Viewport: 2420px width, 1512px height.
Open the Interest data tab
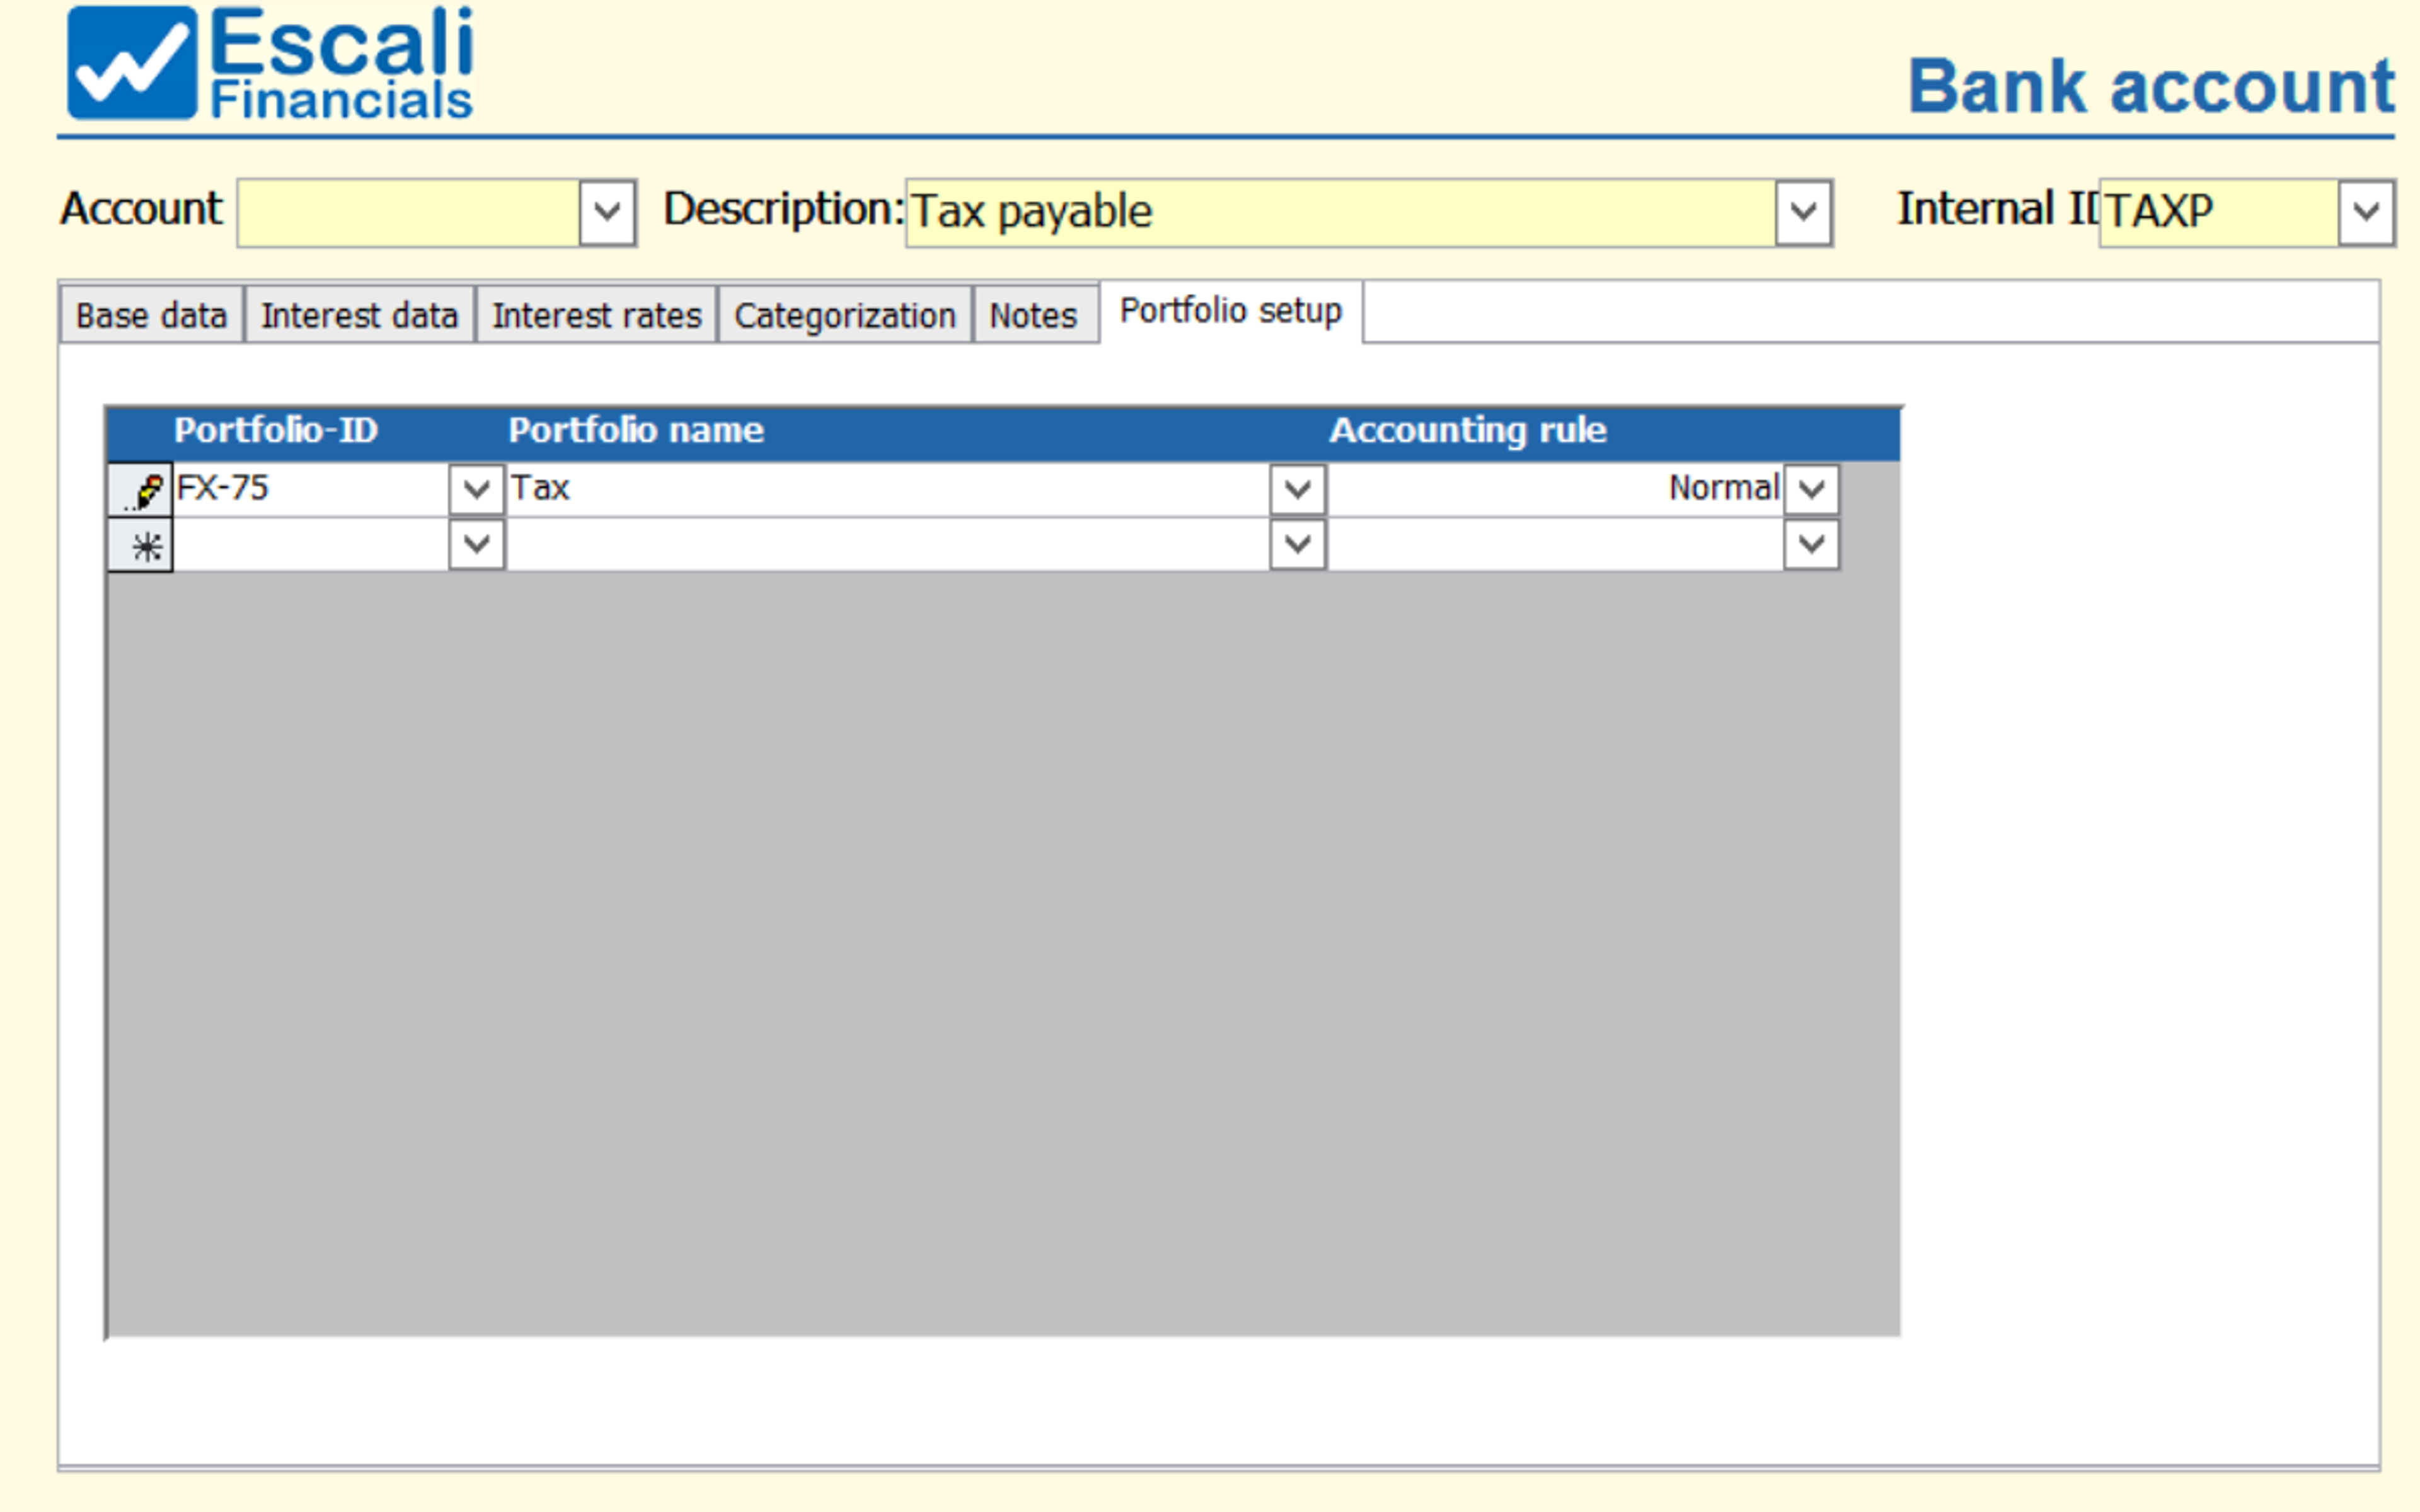click(x=359, y=316)
